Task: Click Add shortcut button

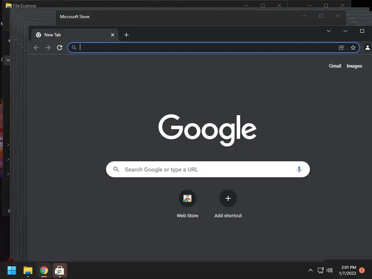Action: [228, 204]
